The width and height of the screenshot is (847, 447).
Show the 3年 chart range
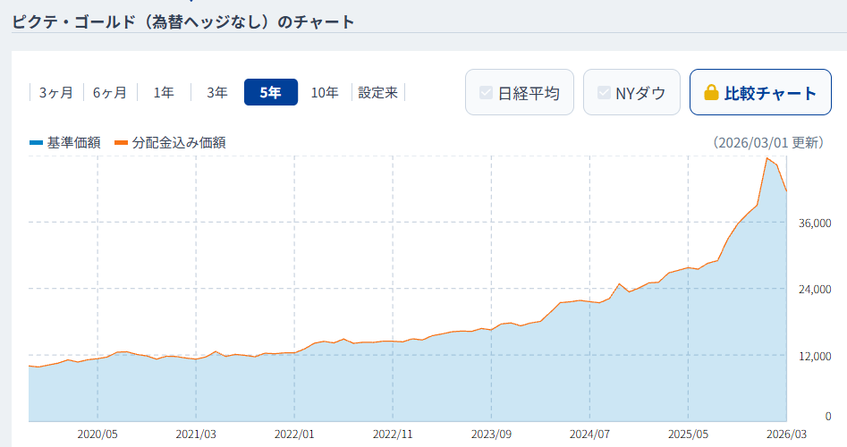tap(217, 92)
